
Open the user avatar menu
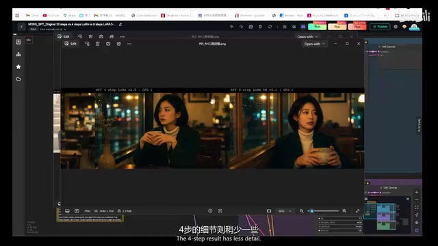pyautogui.click(x=414, y=27)
